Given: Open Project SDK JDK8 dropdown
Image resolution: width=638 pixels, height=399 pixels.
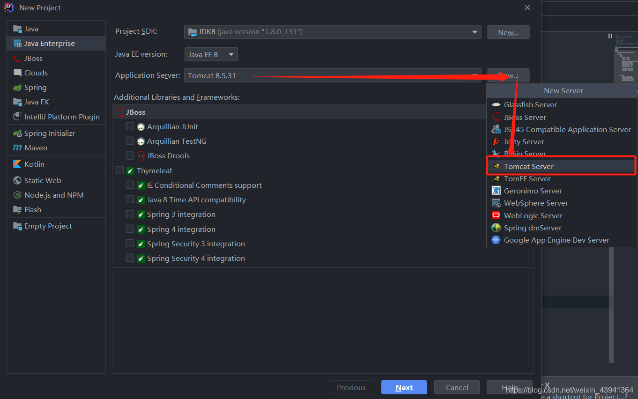Looking at the screenshot, I should [x=333, y=32].
